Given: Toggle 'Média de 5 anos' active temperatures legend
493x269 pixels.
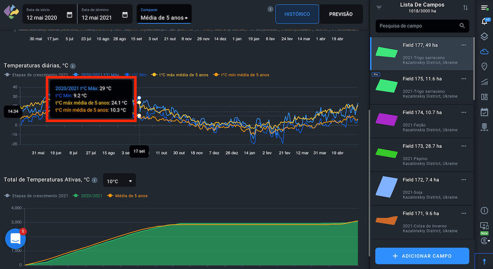Looking at the screenshot, I should (127, 196).
